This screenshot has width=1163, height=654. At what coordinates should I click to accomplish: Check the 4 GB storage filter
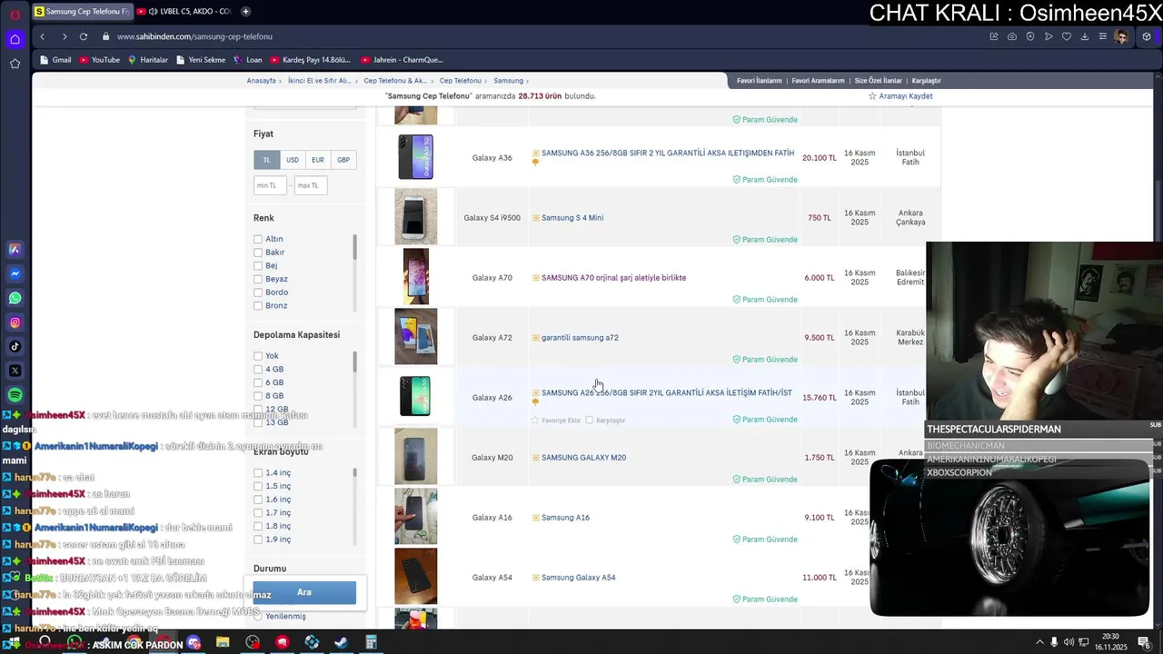pyautogui.click(x=258, y=370)
